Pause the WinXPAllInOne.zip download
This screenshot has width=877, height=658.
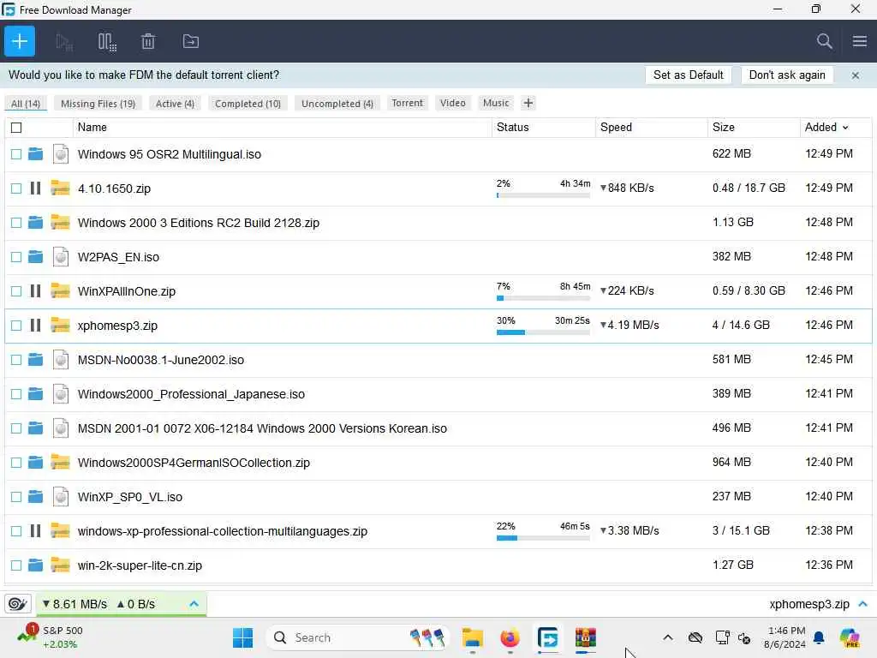point(35,291)
